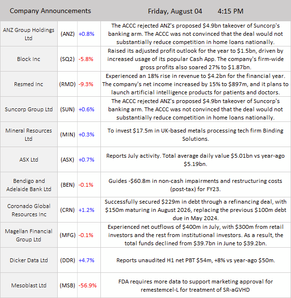Open Magellan Financial Group Ltd name
Viewport: 291px width, 298px height.
tap(29, 235)
